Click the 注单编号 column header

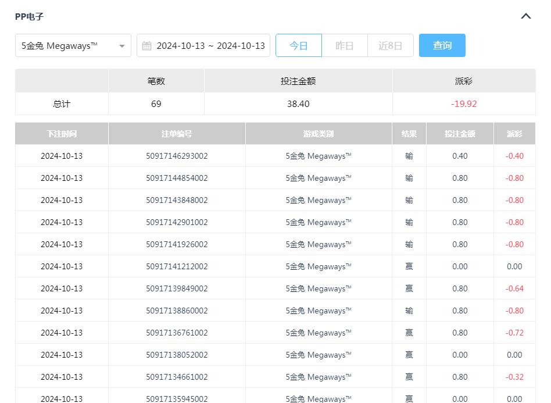point(177,134)
